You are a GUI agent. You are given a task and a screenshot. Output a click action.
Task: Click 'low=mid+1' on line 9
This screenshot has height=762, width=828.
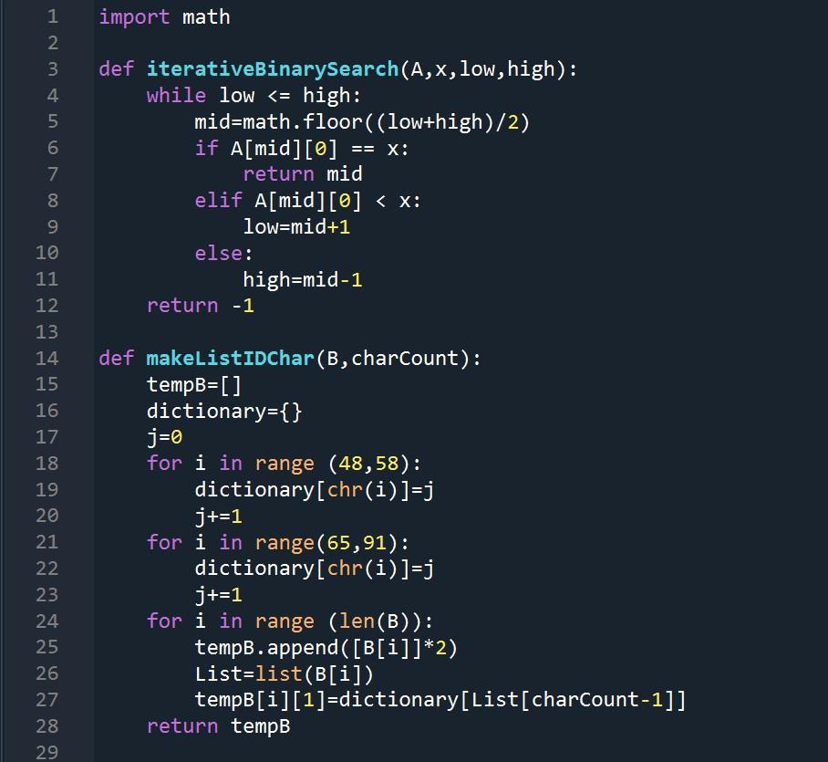pos(296,226)
